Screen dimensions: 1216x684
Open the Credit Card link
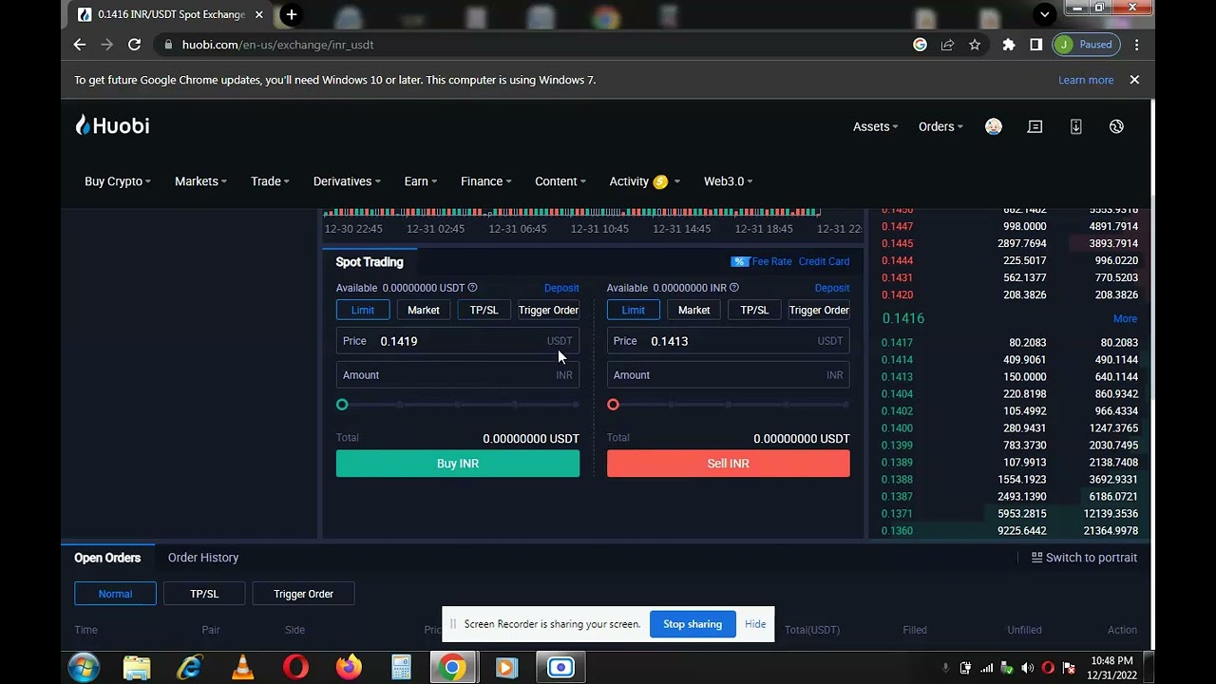click(824, 261)
